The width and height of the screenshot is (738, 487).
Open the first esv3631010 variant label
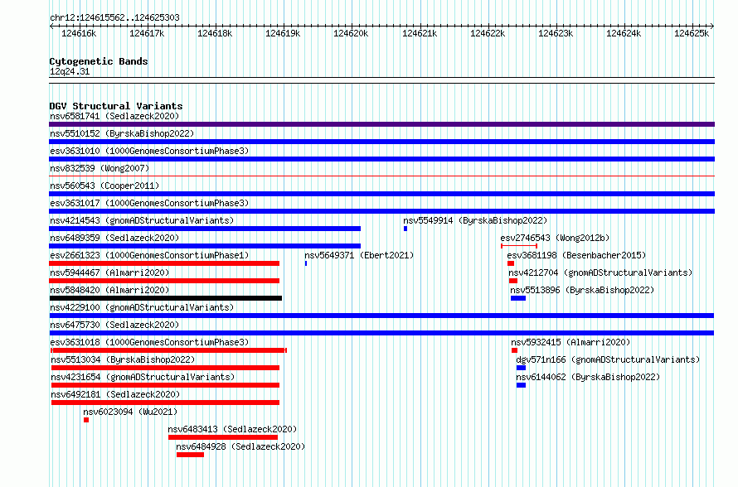tap(149, 151)
